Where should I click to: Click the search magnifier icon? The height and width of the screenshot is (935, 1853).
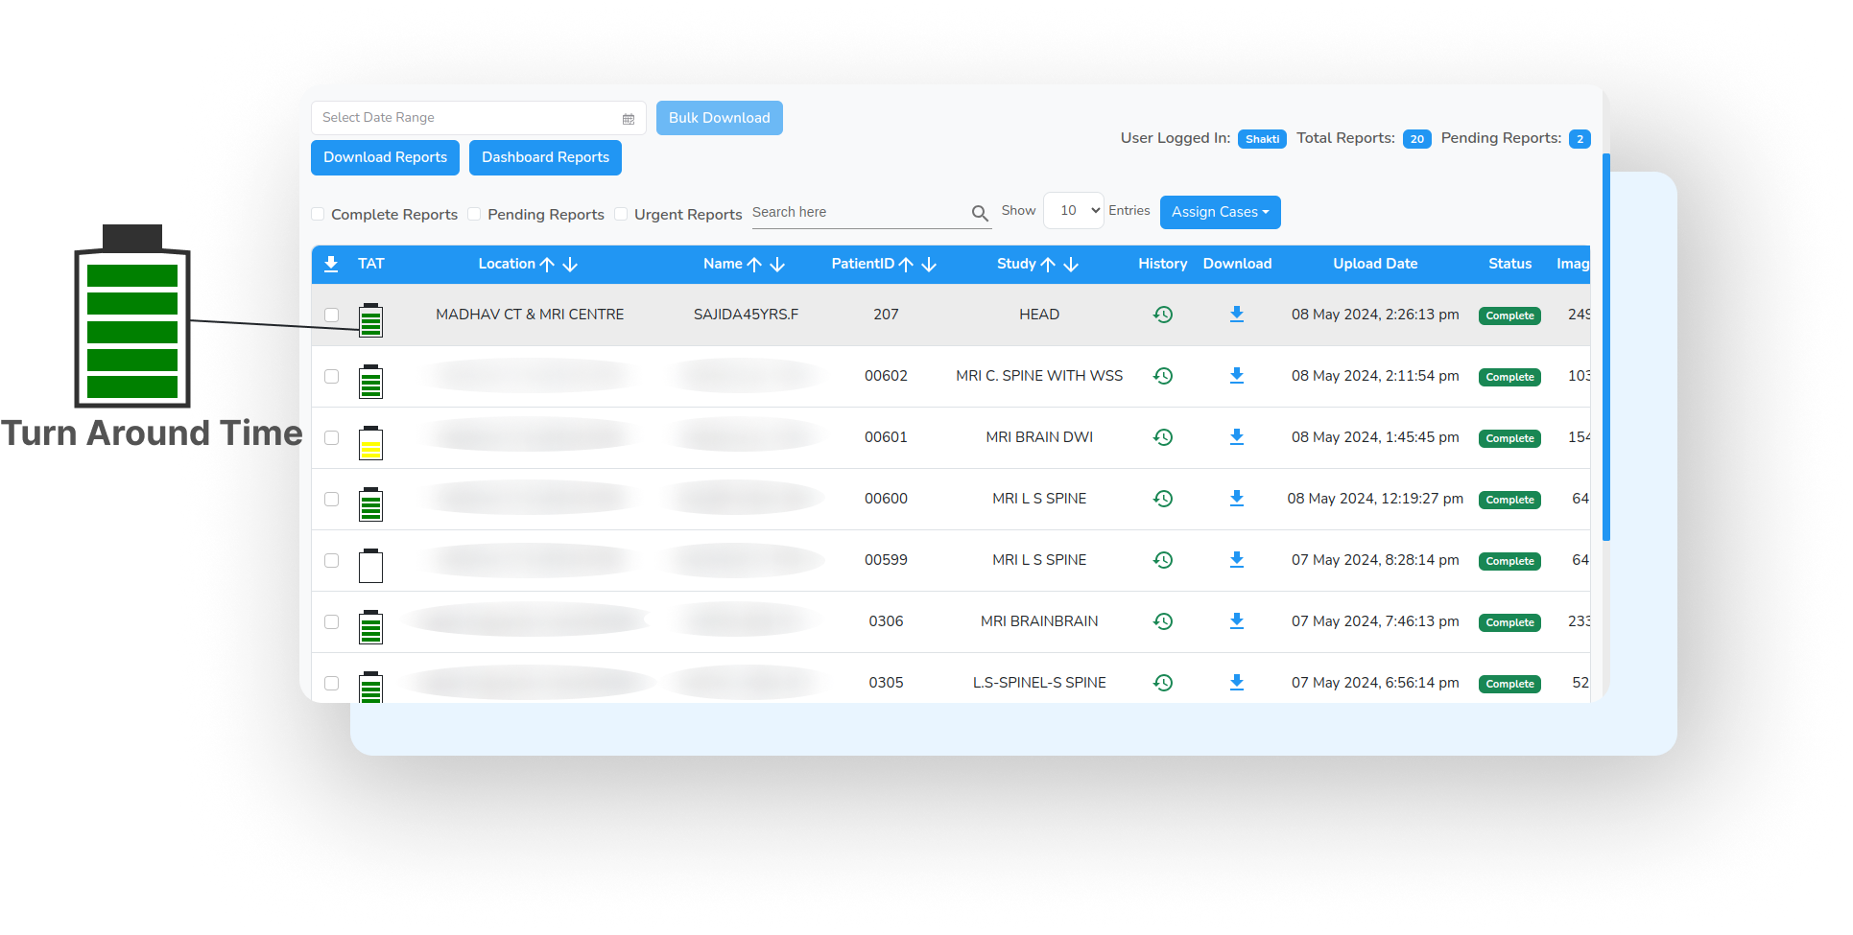[x=979, y=213]
